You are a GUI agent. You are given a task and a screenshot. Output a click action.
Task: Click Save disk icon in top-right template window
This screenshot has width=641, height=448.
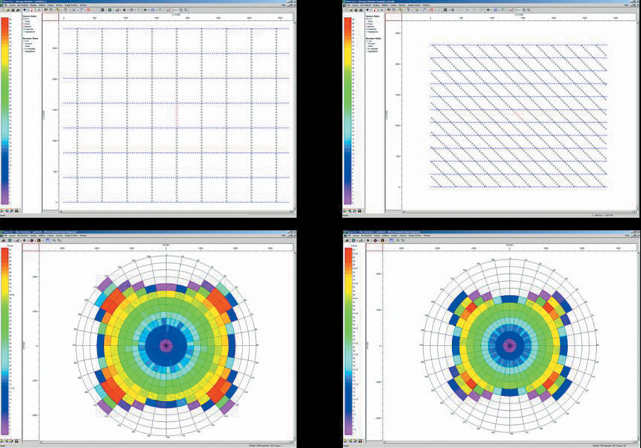point(355,10)
